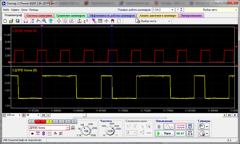Image resolution: width=240 pixels, height=144 pixels.
Task: Click the cyan fit-signal toolbar icon
Action: pos(51,21)
